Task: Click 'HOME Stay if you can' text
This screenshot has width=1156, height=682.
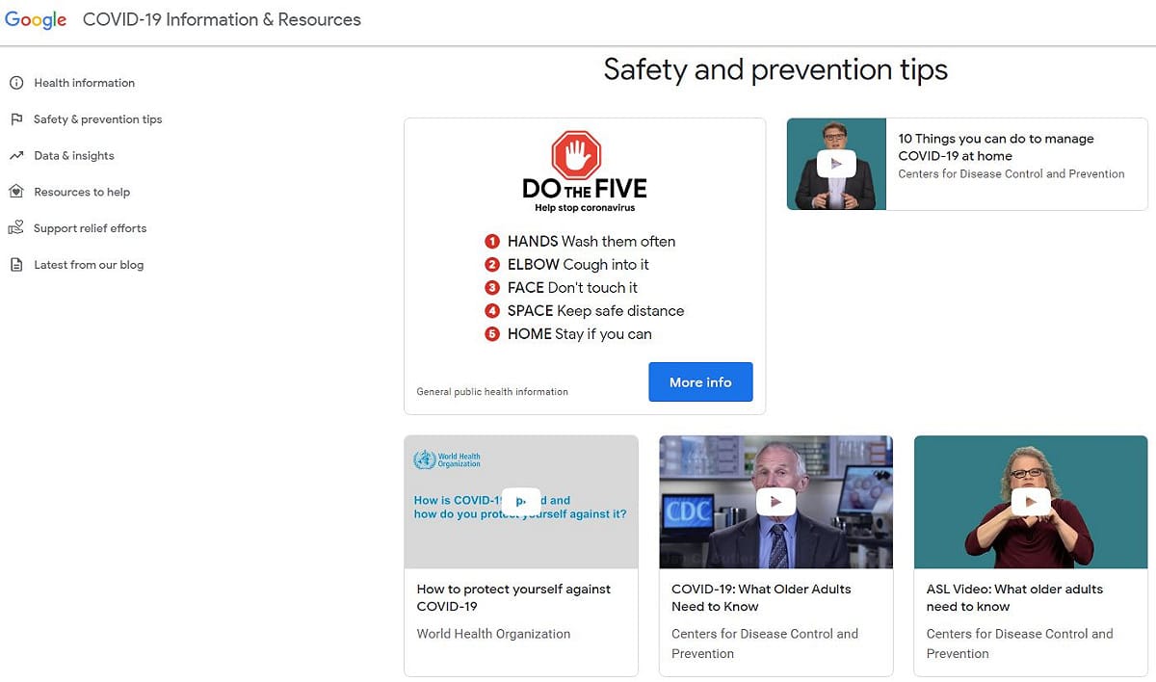Action: point(579,334)
